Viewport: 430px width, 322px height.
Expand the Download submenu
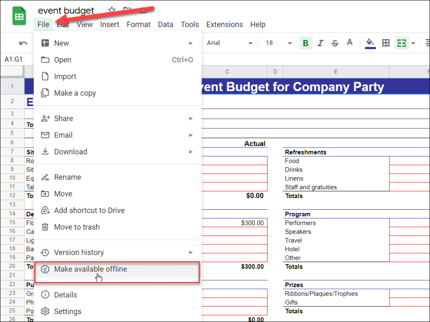click(x=118, y=152)
